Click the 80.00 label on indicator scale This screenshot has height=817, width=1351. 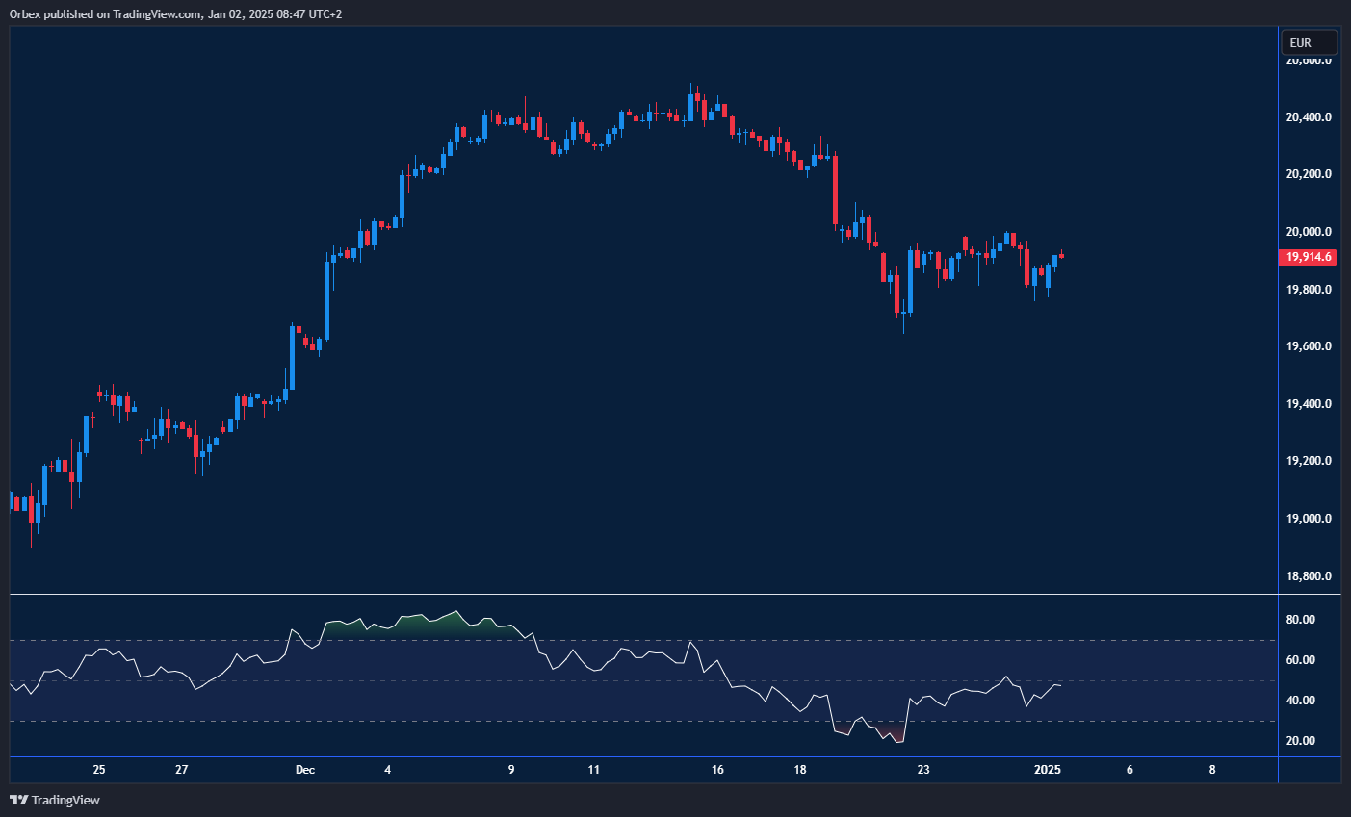tap(1301, 620)
